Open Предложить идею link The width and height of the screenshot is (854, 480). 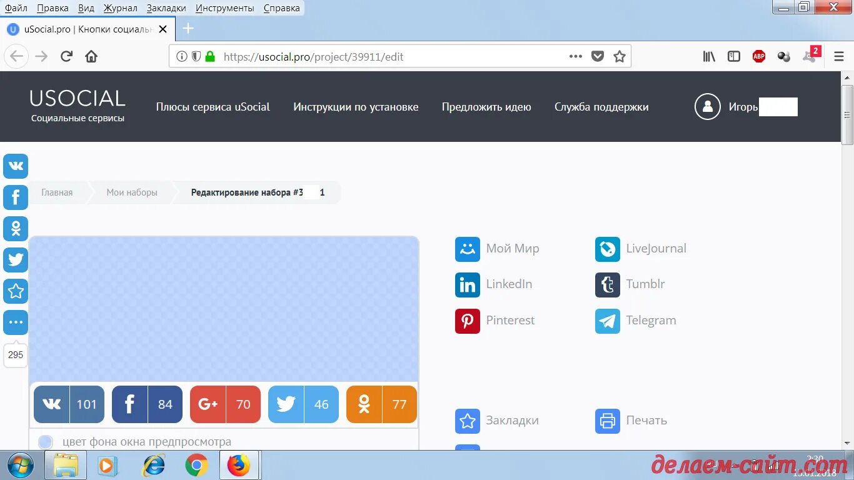tap(486, 107)
